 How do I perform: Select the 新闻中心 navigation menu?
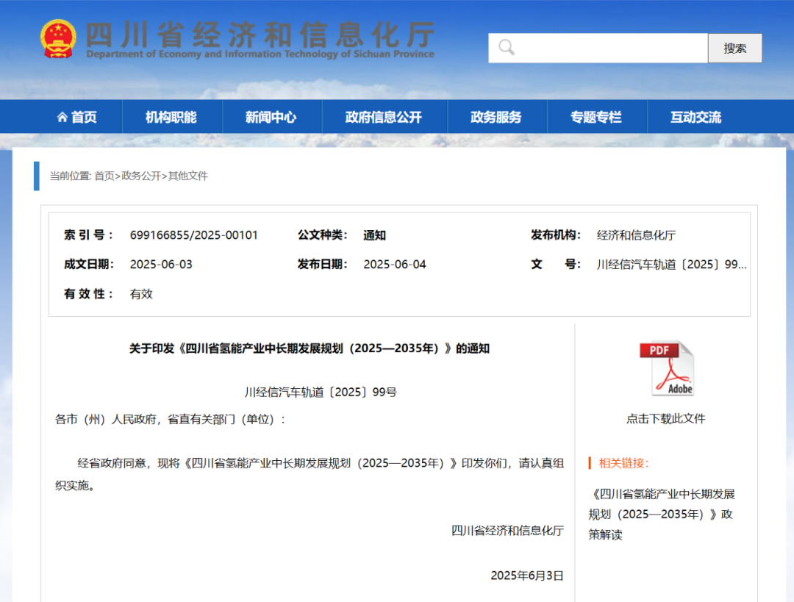(272, 115)
